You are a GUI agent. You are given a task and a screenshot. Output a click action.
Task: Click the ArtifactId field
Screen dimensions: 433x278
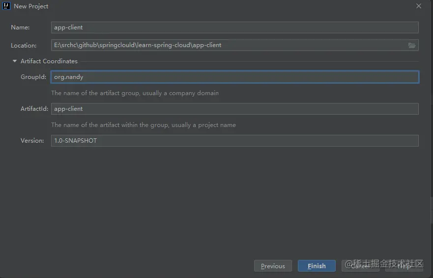point(235,109)
